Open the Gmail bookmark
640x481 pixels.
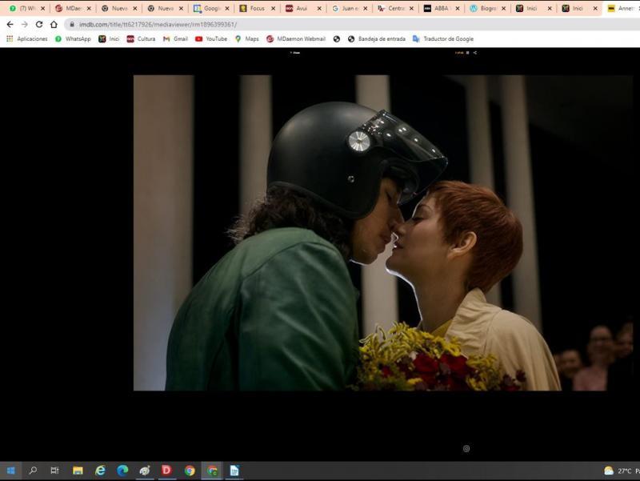(x=175, y=38)
